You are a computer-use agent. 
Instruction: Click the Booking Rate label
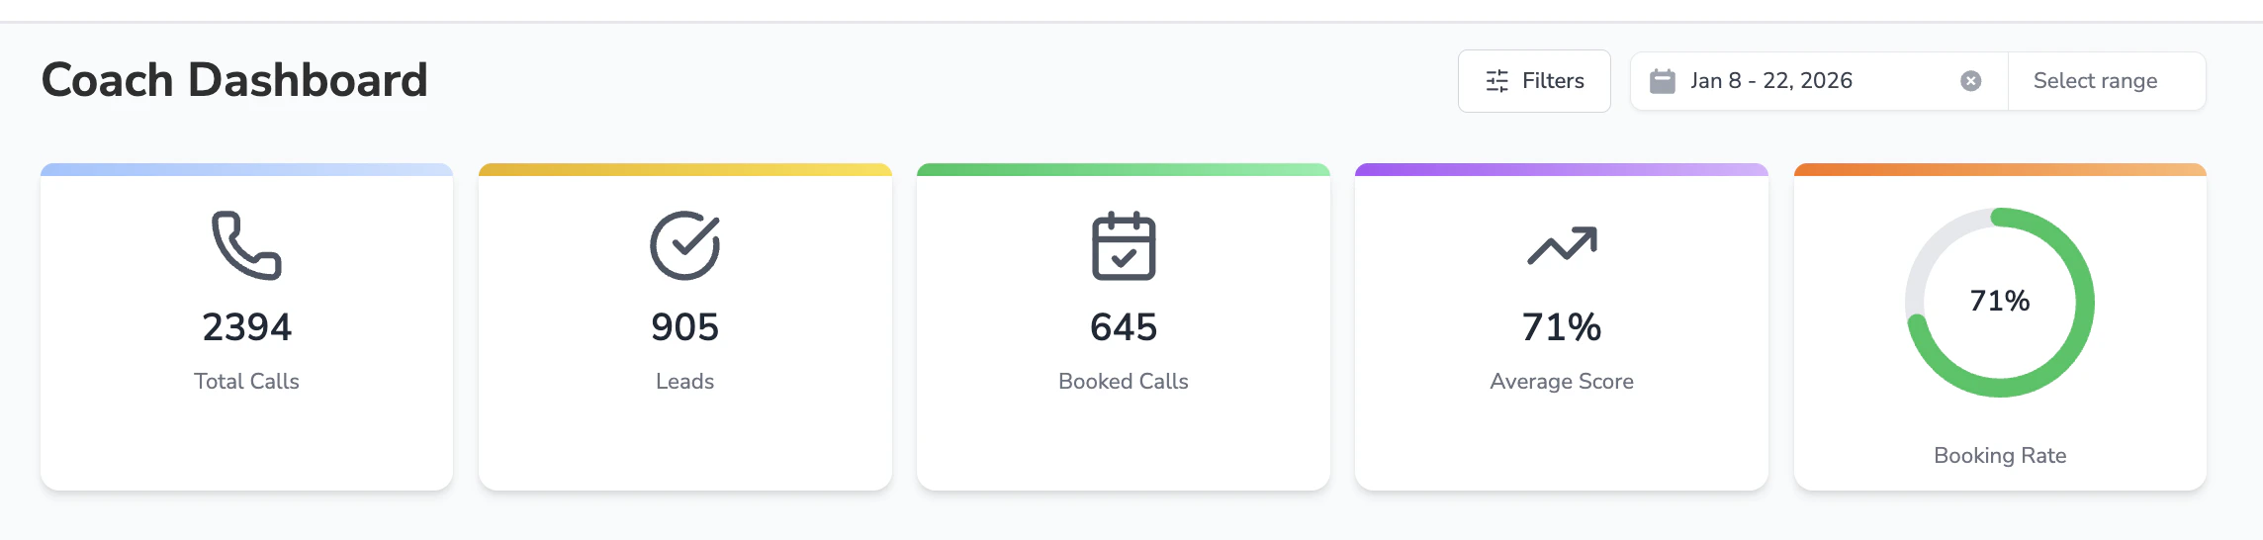pyautogui.click(x=2000, y=455)
